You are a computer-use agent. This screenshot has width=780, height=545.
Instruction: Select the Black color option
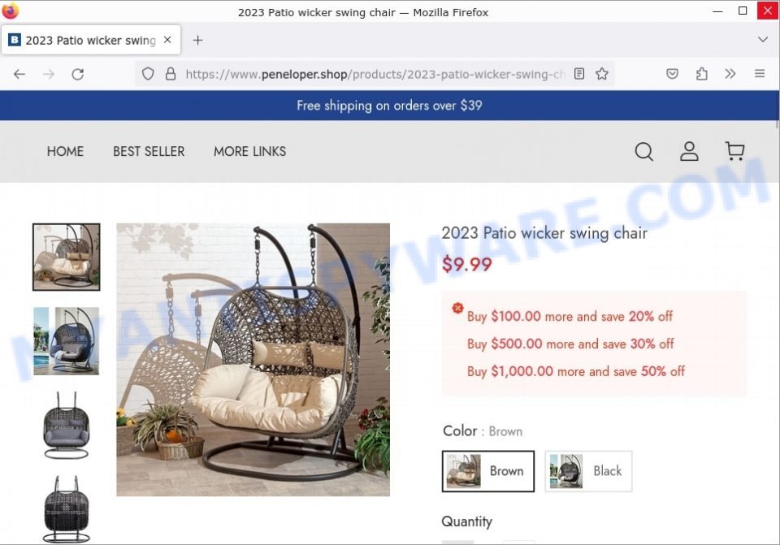coord(588,471)
